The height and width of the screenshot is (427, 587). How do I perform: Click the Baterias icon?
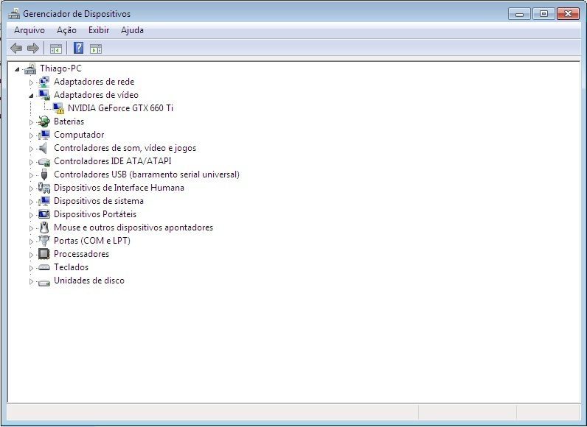point(44,121)
